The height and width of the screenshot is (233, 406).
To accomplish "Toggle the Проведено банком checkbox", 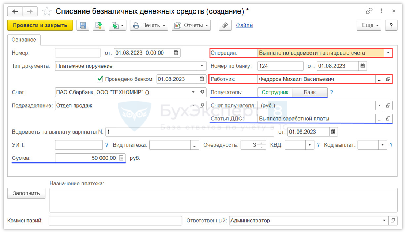I will coord(100,79).
